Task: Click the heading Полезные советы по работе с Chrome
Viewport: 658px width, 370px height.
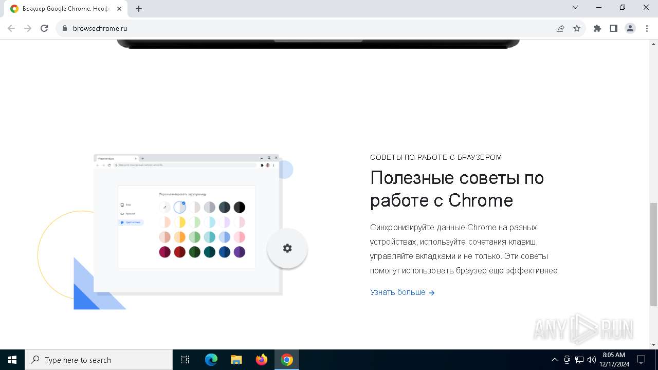Action: pos(457,189)
